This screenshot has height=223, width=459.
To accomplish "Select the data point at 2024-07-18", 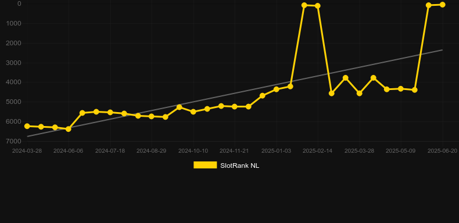I will [x=110, y=113].
